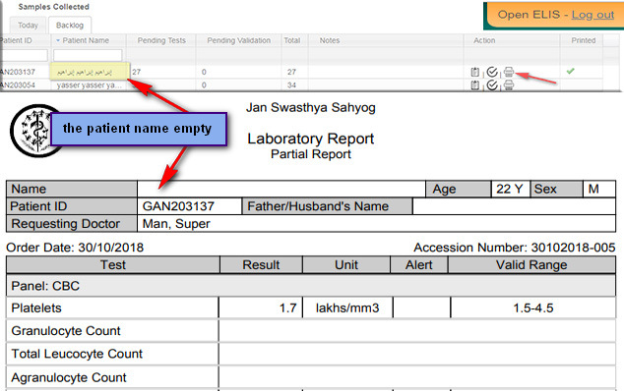The height and width of the screenshot is (391, 624).
Task: Switch to the Backlog tab
Action: pyautogui.click(x=70, y=26)
